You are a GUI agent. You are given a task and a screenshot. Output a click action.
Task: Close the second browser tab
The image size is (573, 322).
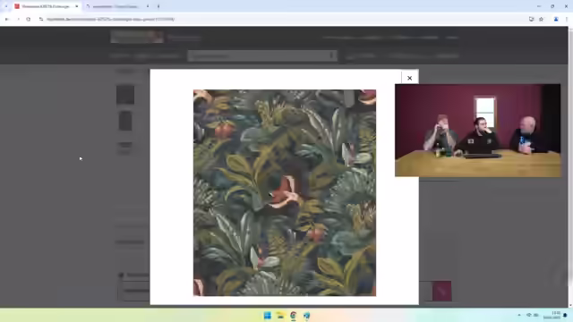pyautogui.click(x=148, y=6)
